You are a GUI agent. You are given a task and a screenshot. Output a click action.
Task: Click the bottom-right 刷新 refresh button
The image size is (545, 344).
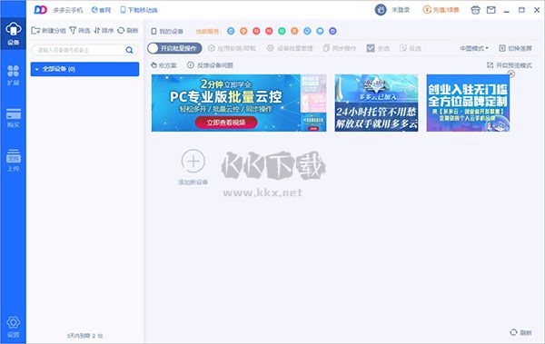click(x=520, y=332)
